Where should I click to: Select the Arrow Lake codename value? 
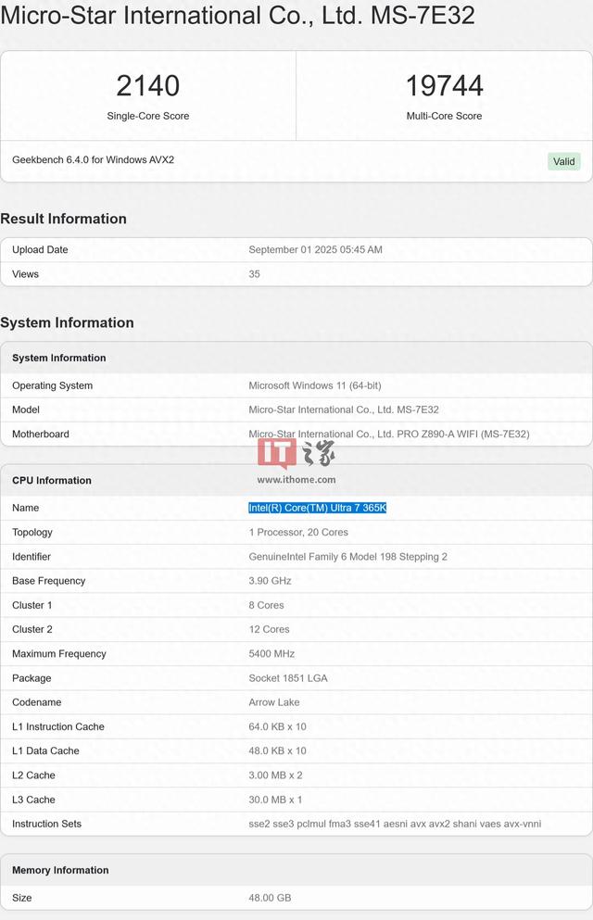click(x=274, y=702)
